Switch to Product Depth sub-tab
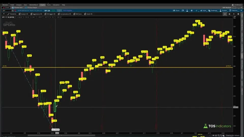Screen dimensions: 244x137 [31, 7]
